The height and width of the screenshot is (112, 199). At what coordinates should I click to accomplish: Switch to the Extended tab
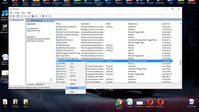(x=31, y=84)
